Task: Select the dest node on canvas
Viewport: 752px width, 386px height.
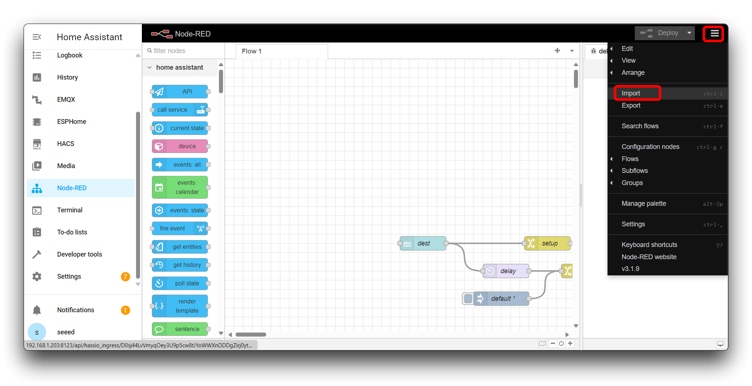Action: 423,243
